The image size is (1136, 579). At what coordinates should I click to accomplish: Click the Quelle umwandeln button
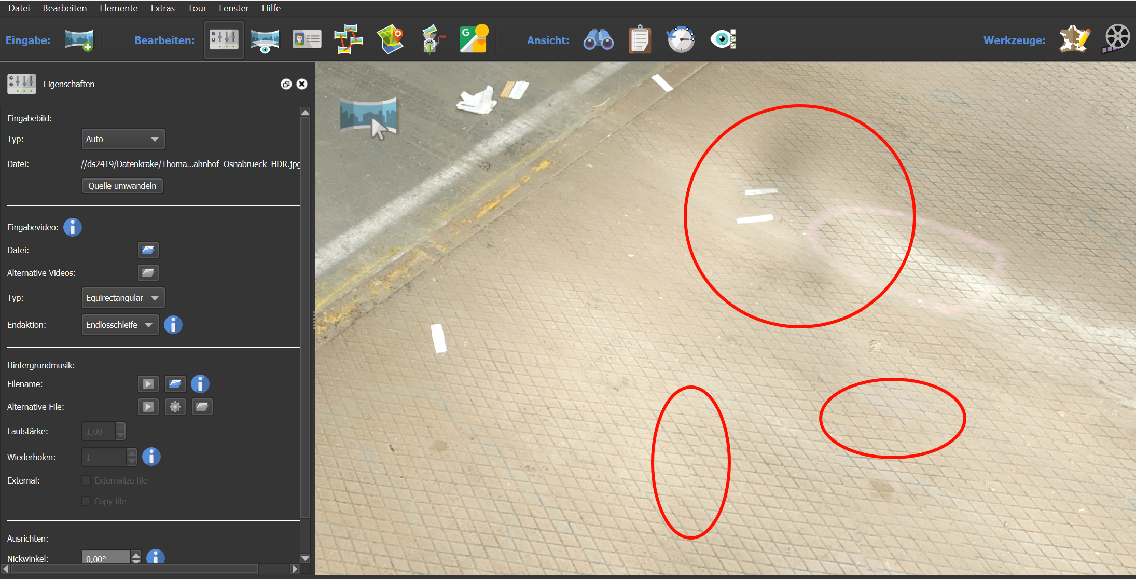(x=122, y=186)
